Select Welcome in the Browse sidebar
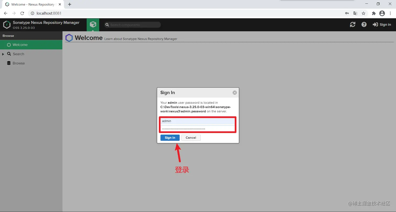This screenshot has width=396, height=212. click(31, 45)
